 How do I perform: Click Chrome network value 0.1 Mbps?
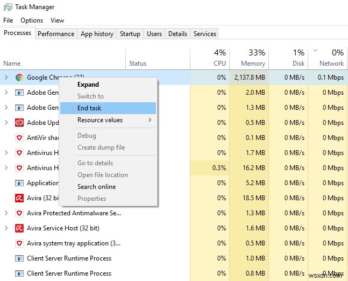point(328,78)
